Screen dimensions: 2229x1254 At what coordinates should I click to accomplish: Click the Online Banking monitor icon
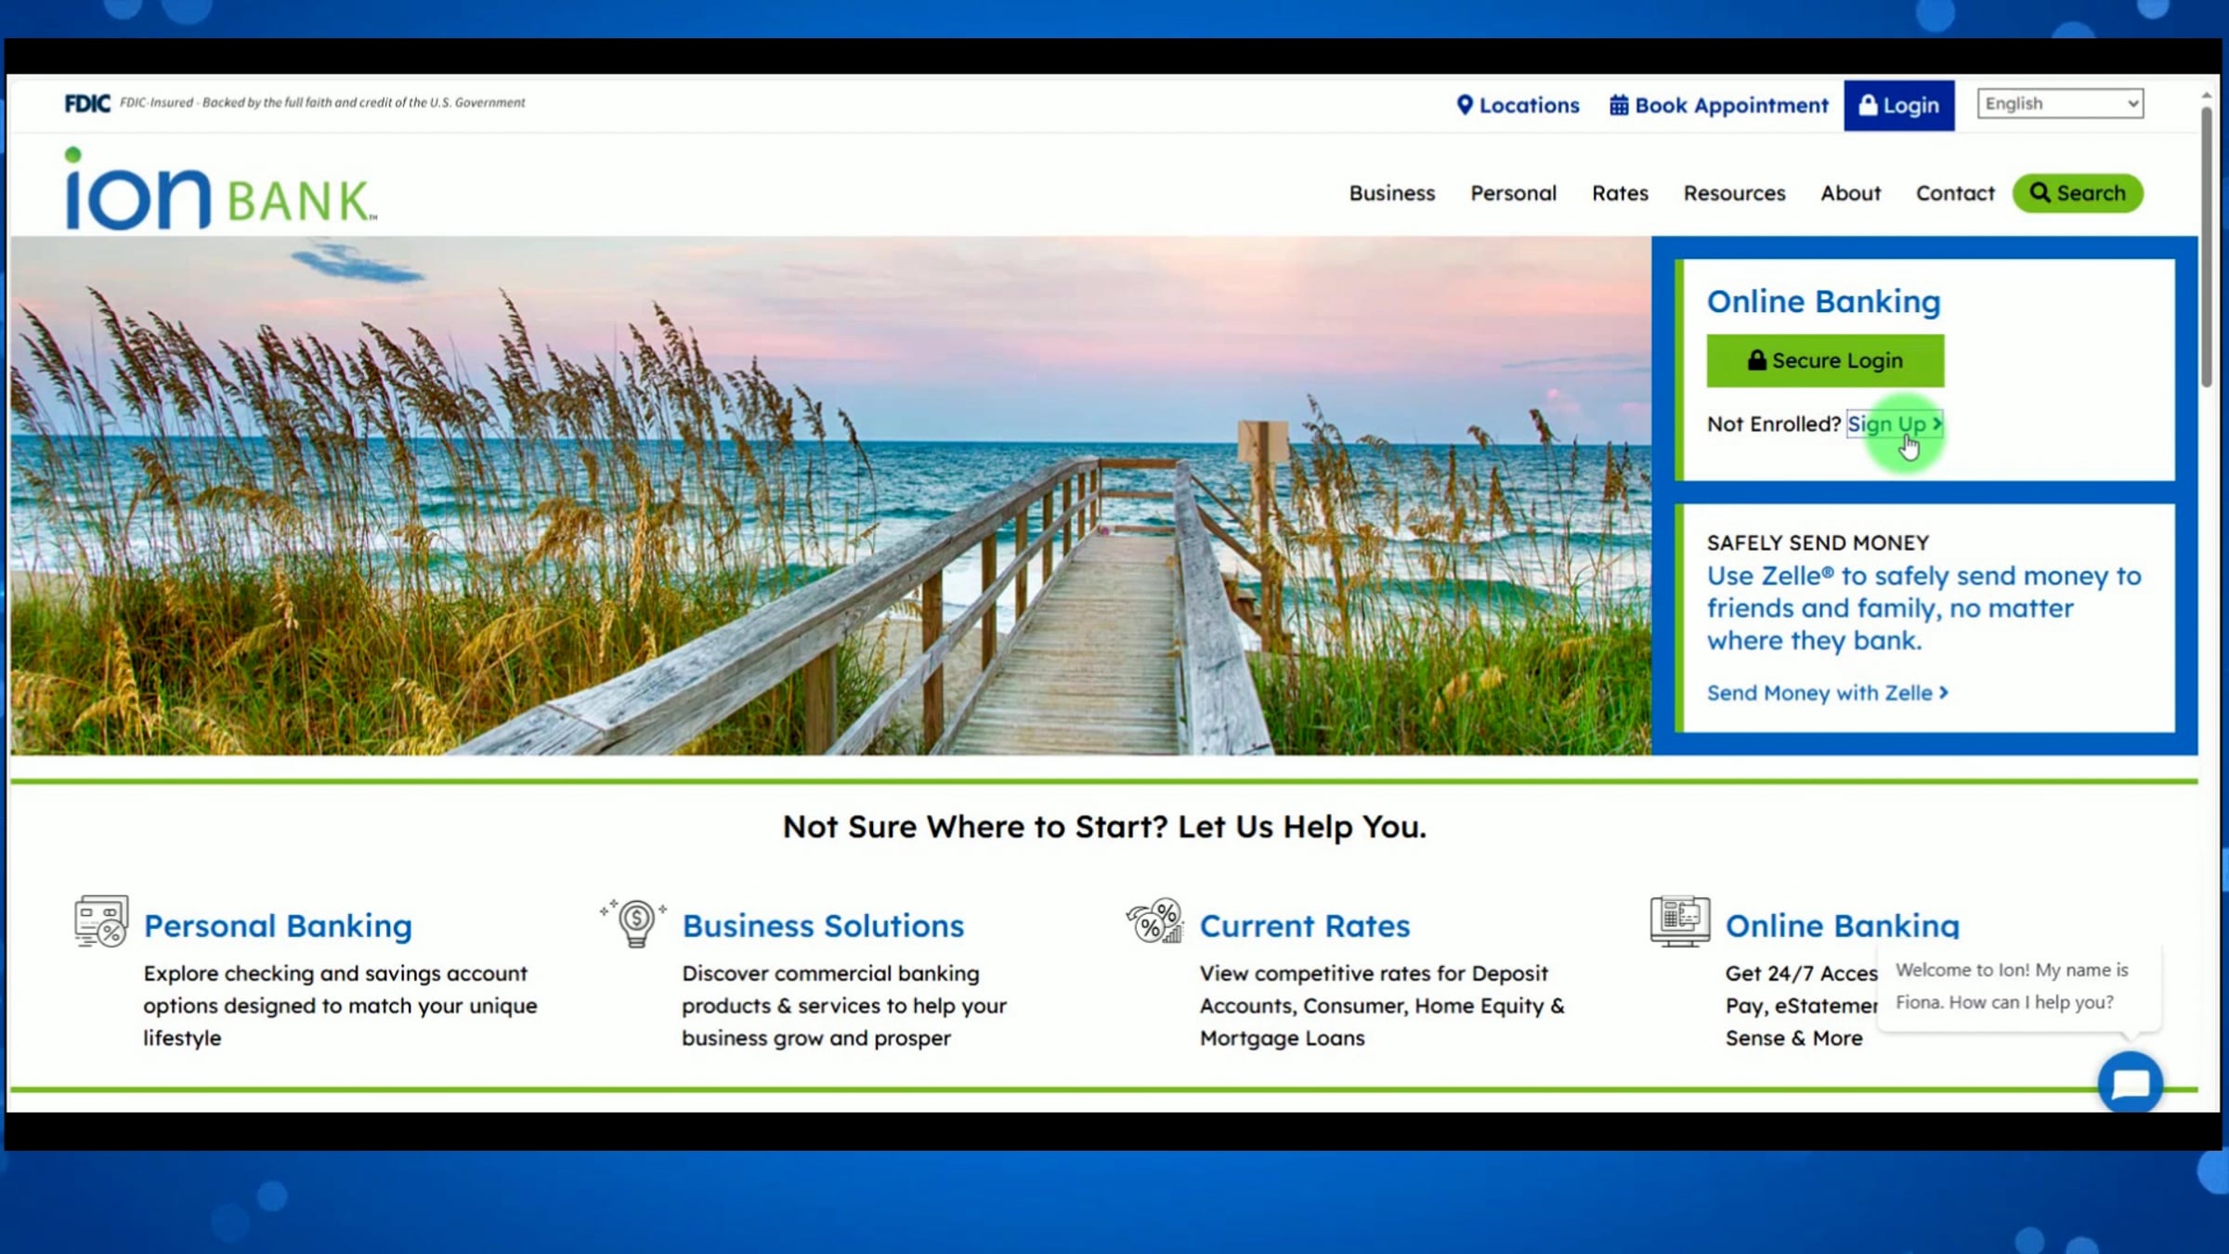pos(1680,921)
